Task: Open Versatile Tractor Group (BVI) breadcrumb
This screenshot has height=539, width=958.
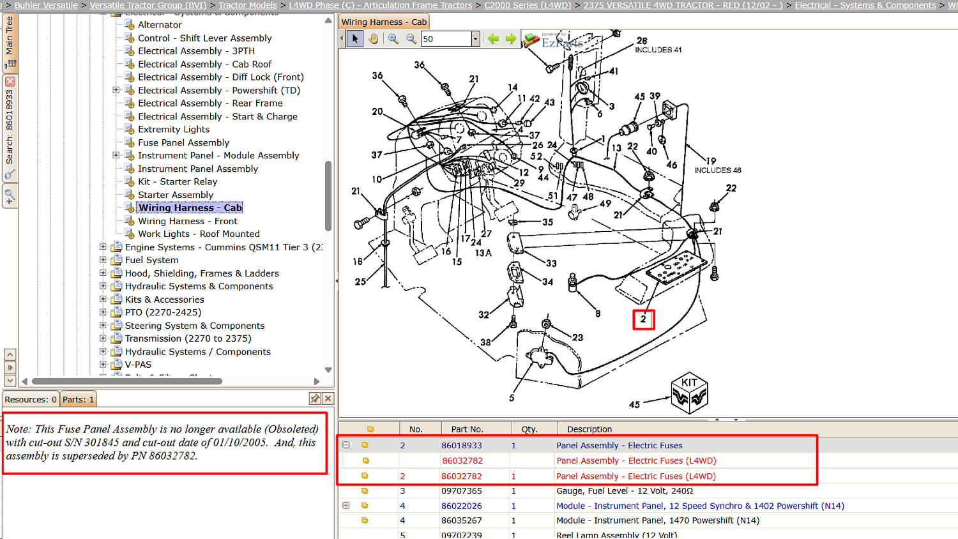Action: pyautogui.click(x=148, y=5)
